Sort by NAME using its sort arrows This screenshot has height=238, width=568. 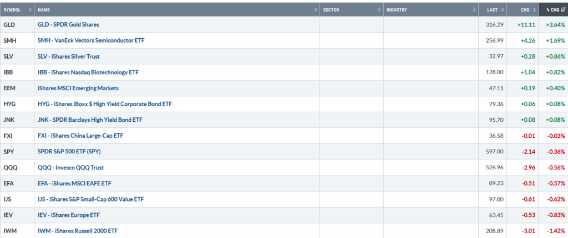pyautogui.click(x=316, y=10)
